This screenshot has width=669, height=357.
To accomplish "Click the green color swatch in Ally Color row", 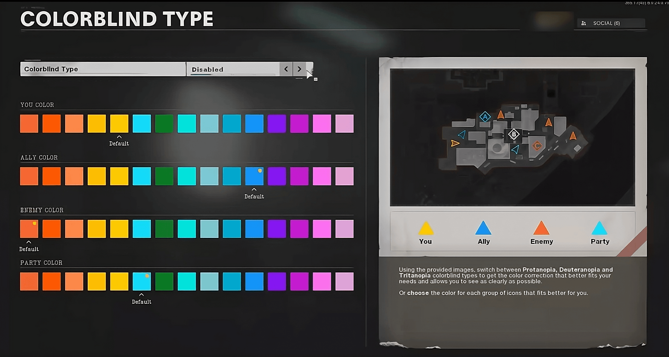I will pos(164,176).
